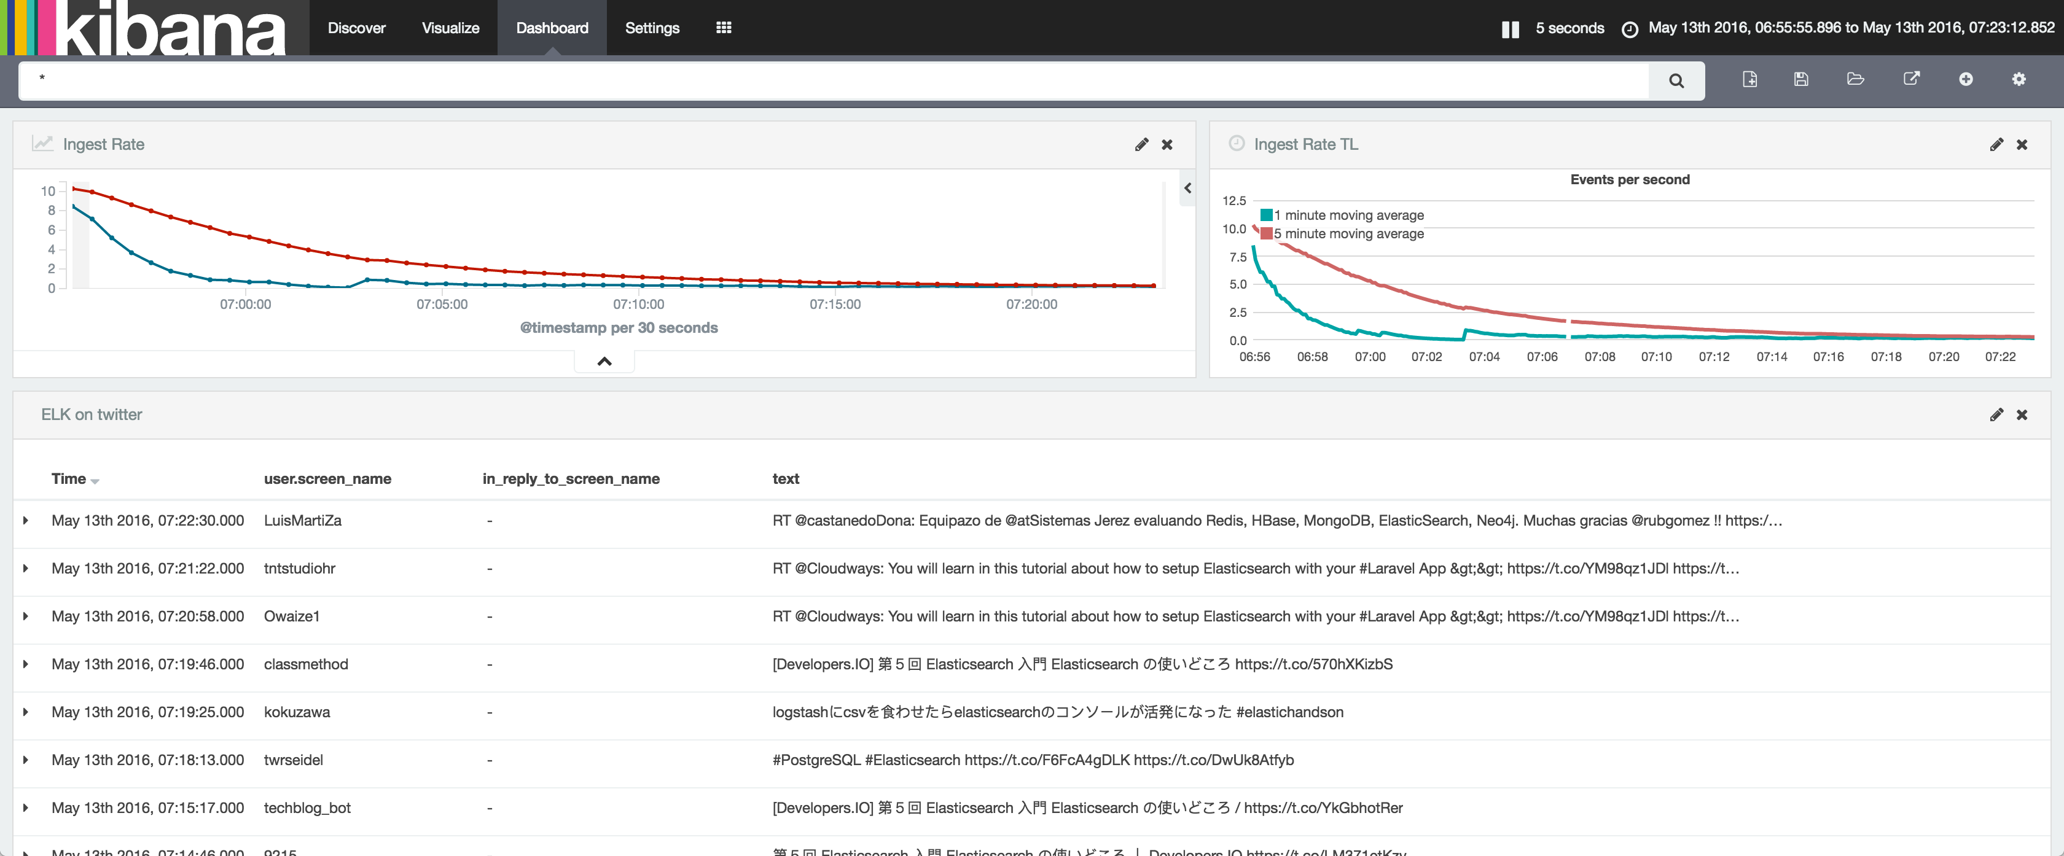Edit the Ingest Rate panel with pencil
2064x856 pixels.
(1141, 144)
